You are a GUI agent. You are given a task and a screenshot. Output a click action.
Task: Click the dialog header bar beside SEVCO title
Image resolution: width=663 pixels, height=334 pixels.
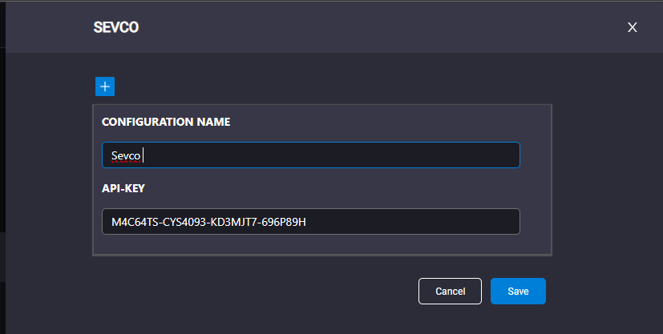[x=381, y=27]
